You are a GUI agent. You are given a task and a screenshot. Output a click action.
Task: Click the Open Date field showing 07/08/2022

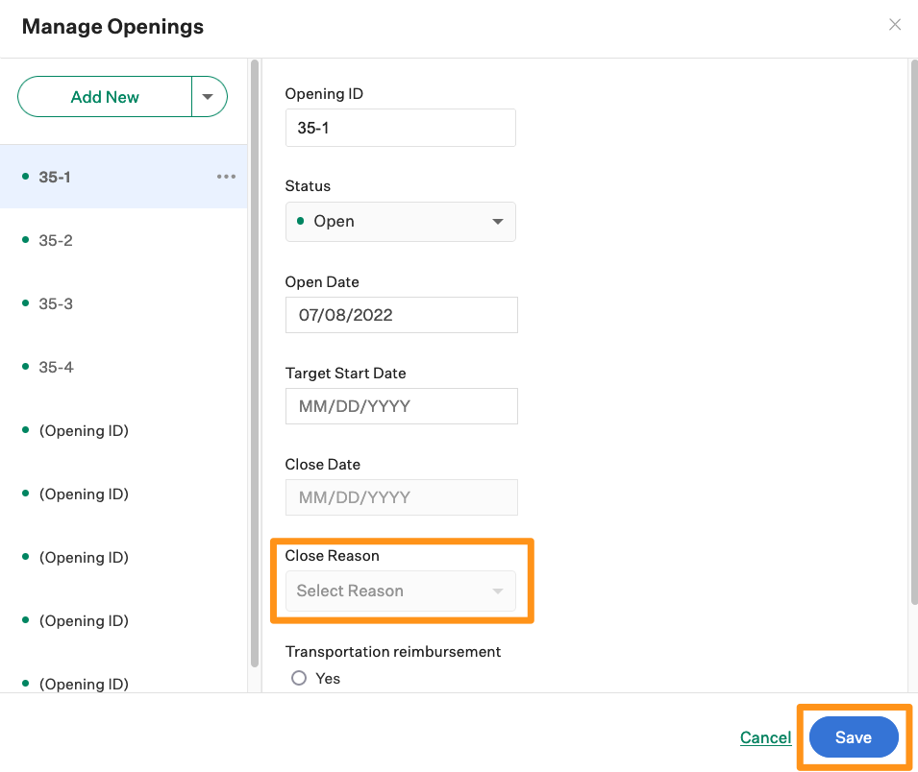[401, 314]
